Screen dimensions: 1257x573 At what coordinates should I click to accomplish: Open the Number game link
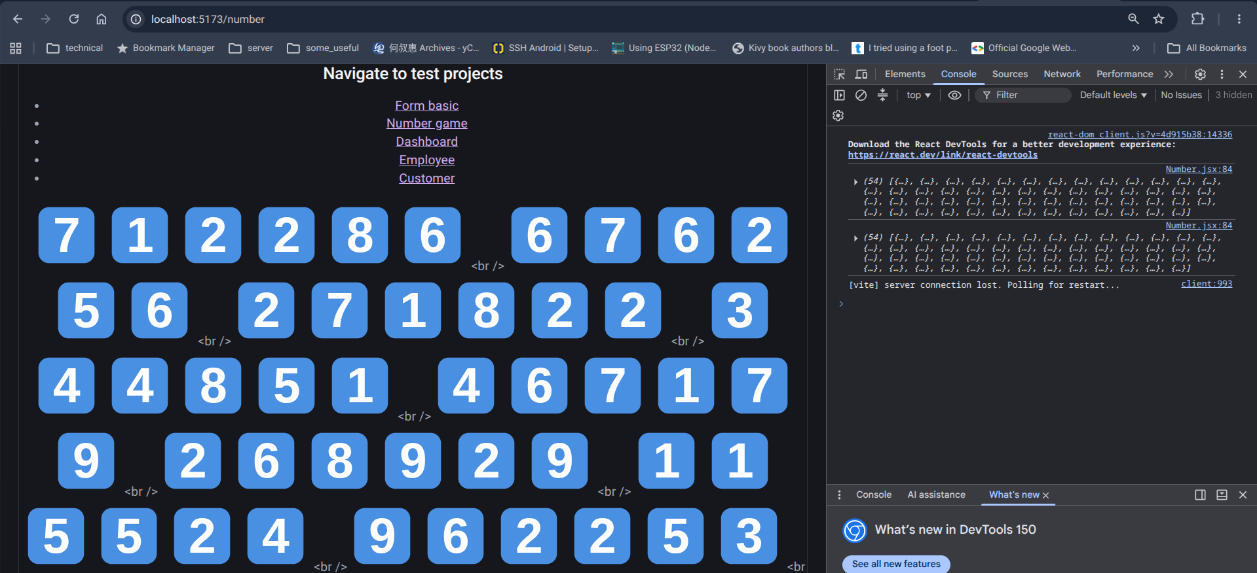coord(426,123)
